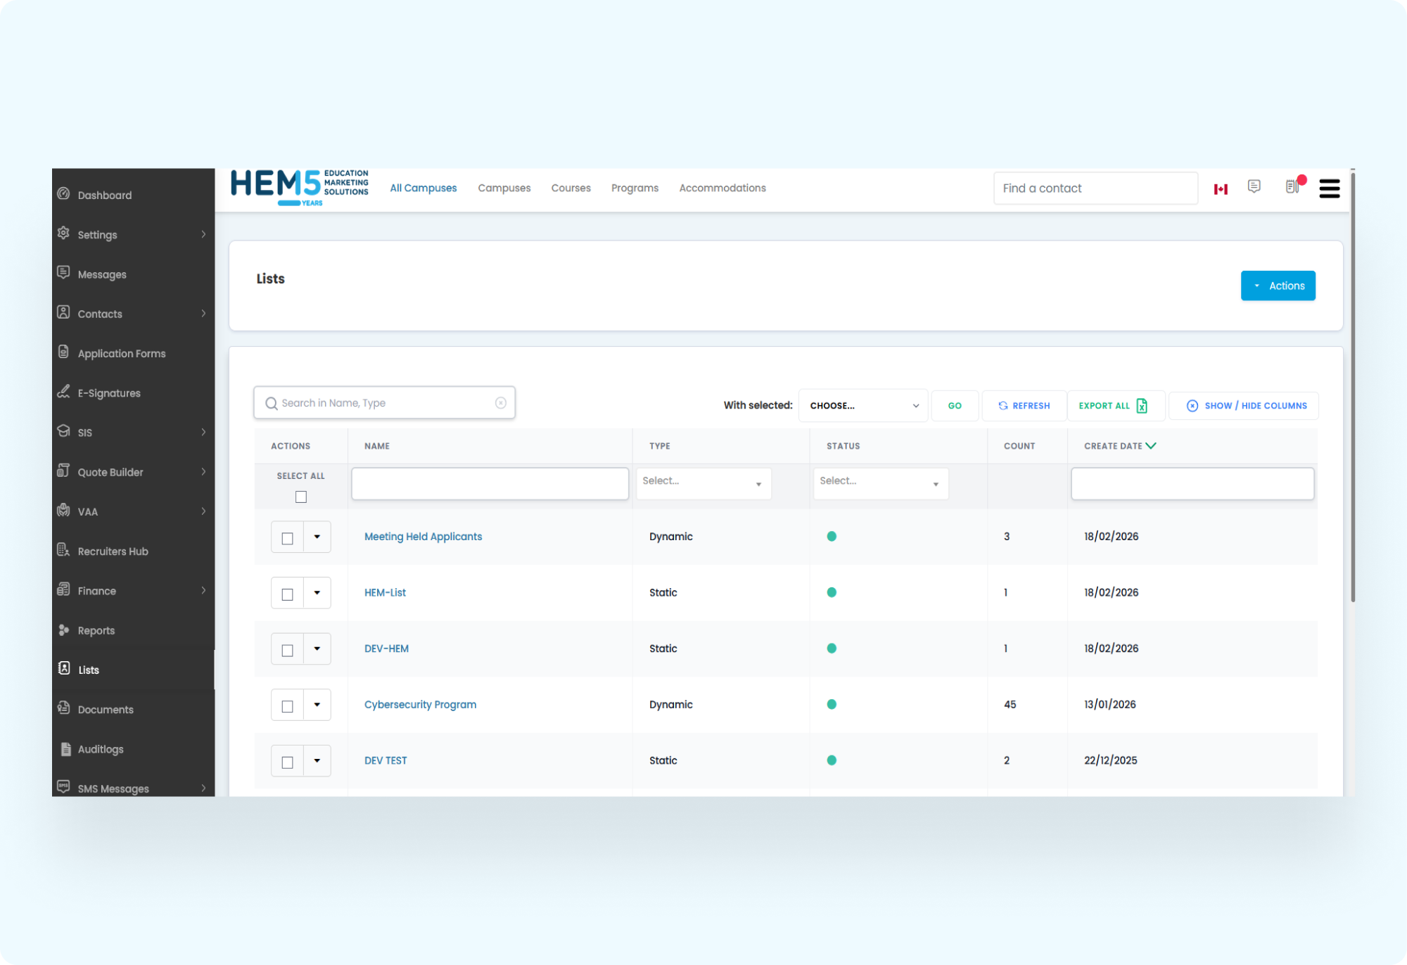The width and height of the screenshot is (1407, 965).
Task: Open the chat messages icon in header
Action: [x=1254, y=186]
